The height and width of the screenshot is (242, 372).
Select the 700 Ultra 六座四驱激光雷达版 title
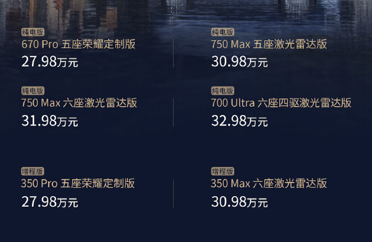[281, 103]
